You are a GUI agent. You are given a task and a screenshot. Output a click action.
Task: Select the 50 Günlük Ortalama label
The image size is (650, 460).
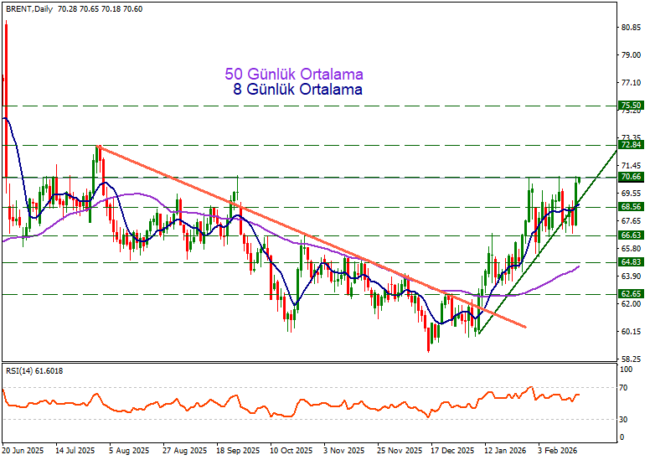(x=294, y=75)
